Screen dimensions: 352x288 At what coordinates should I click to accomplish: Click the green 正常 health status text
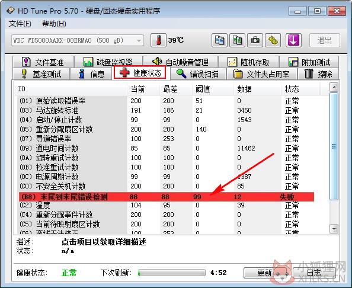click(69, 273)
